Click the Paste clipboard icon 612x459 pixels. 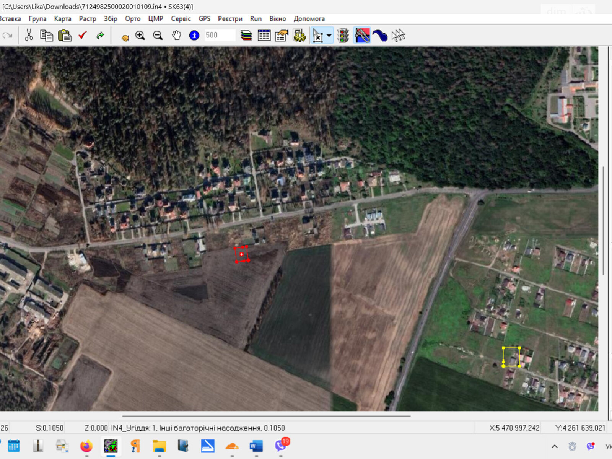65,36
